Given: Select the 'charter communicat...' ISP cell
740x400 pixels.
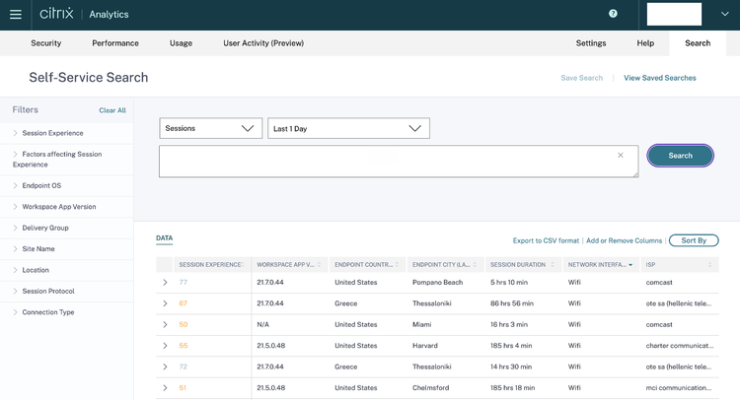Looking at the screenshot, I should [680, 346].
